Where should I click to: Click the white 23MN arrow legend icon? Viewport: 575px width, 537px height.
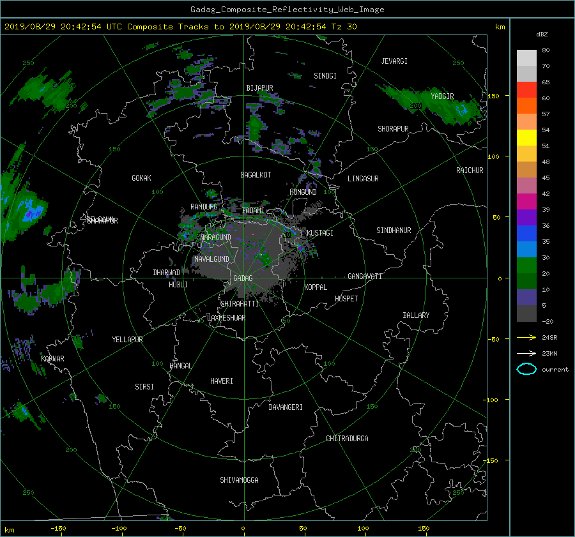(x=526, y=353)
